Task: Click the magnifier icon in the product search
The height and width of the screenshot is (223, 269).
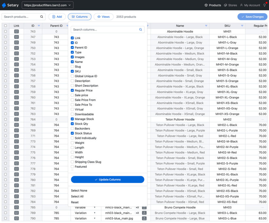Action: tap(41, 16)
